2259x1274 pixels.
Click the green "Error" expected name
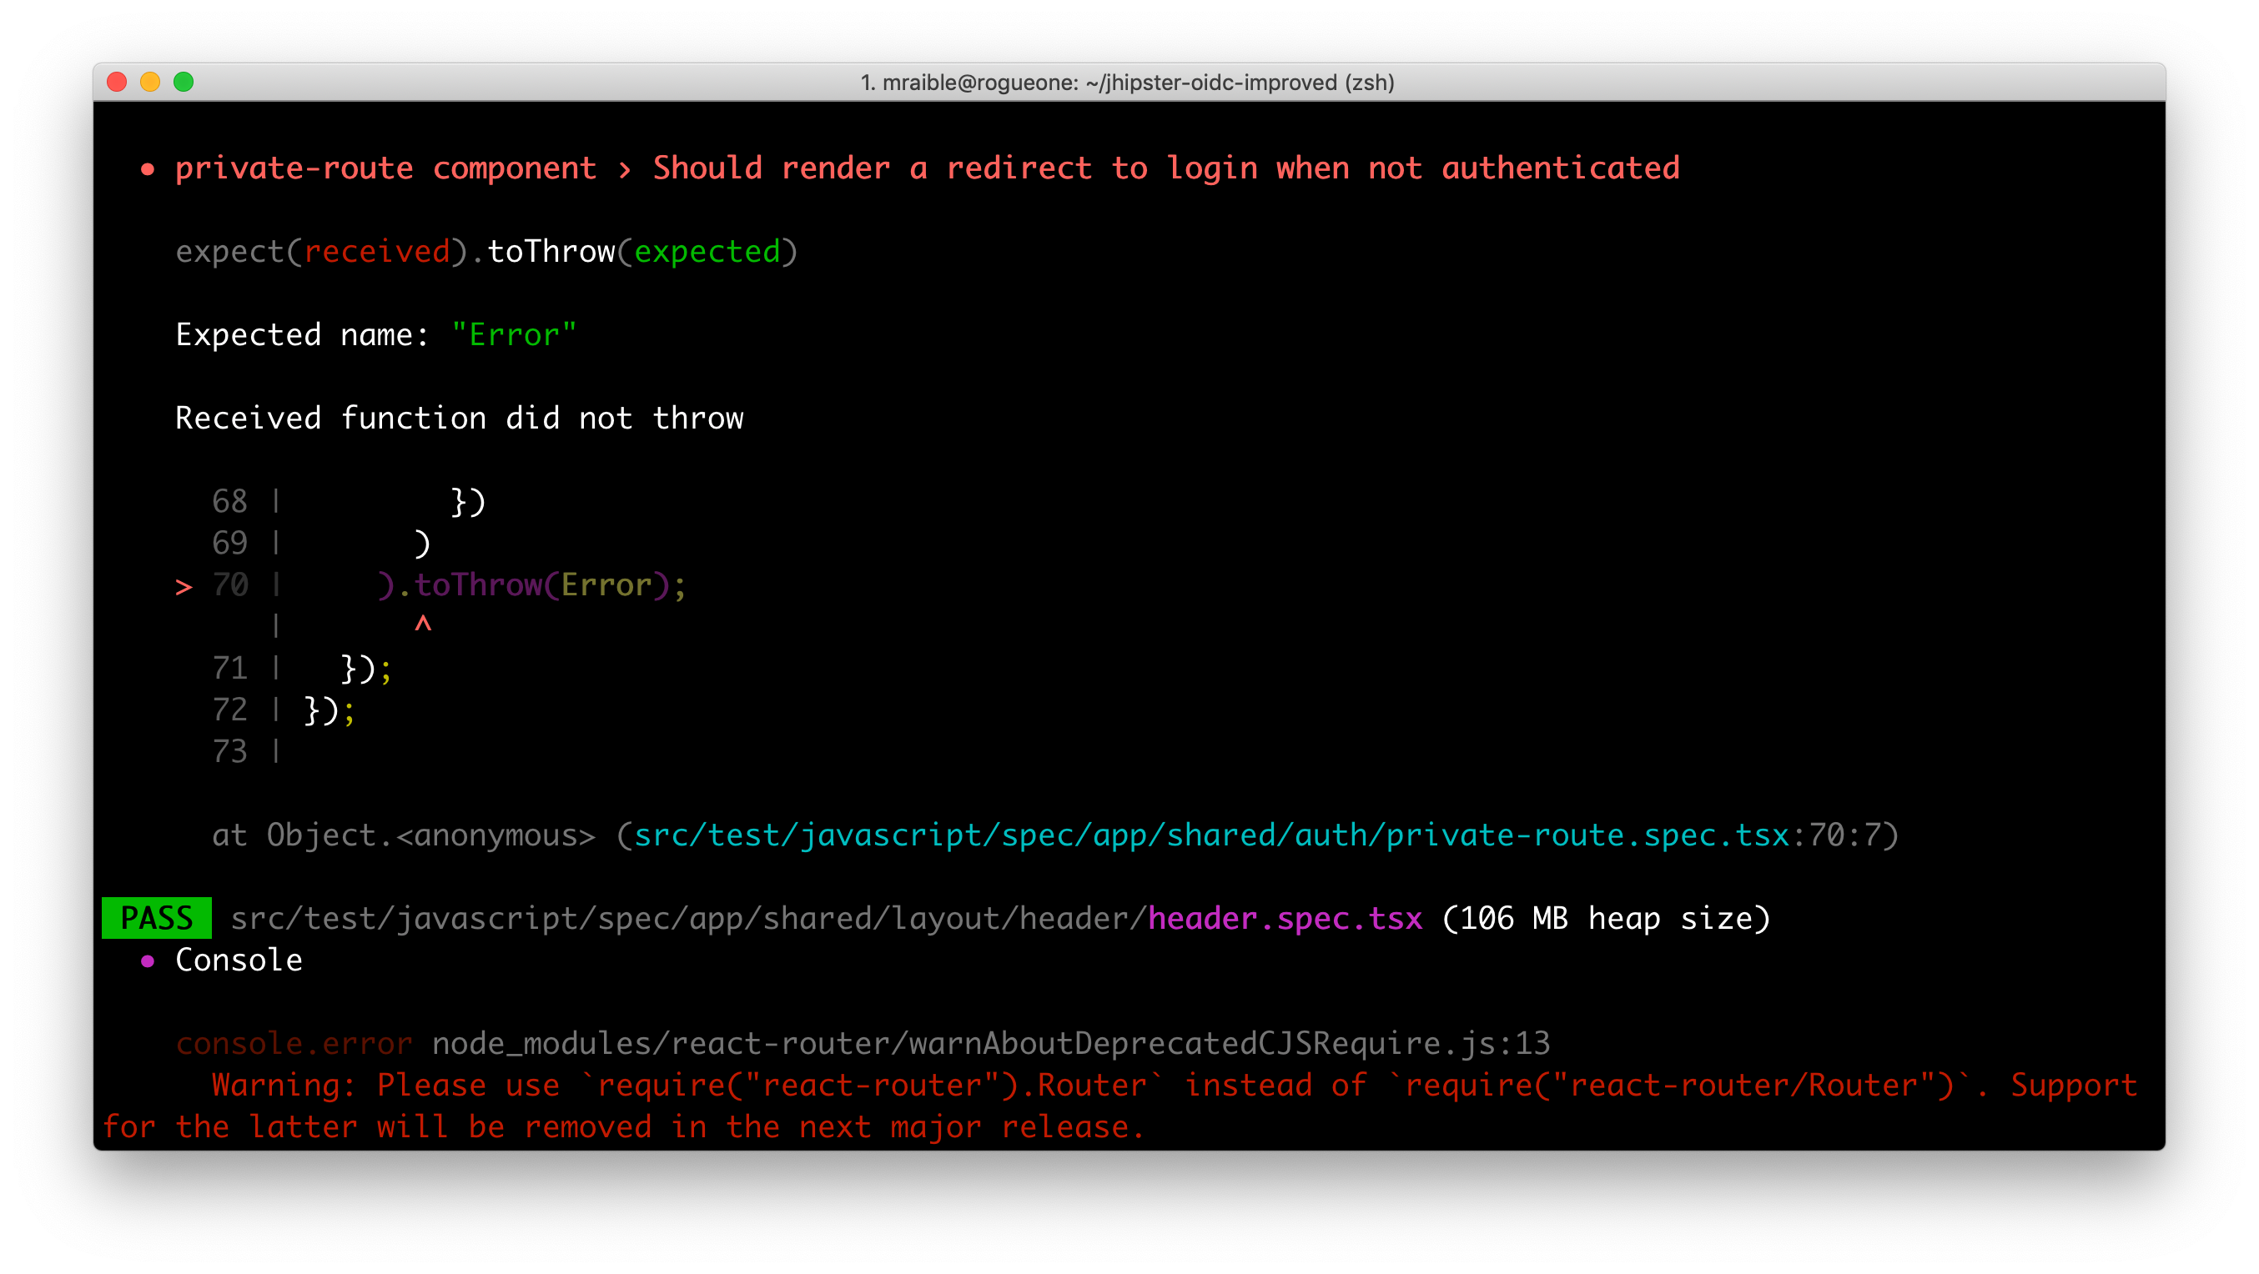click(514, 334)
